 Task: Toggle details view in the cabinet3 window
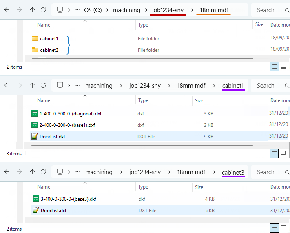click(275, 228)
